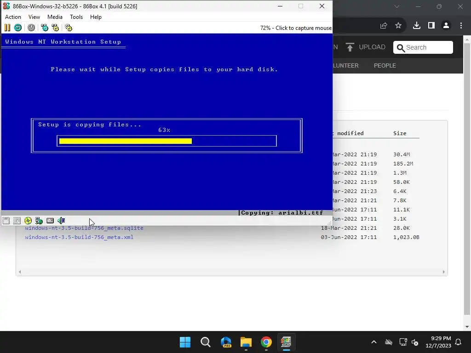Open the notifications bell in system tray
Screen dimensions: 471x353
click(459, 342)
